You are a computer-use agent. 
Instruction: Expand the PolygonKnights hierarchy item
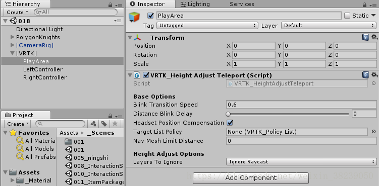tap(13, 37)
